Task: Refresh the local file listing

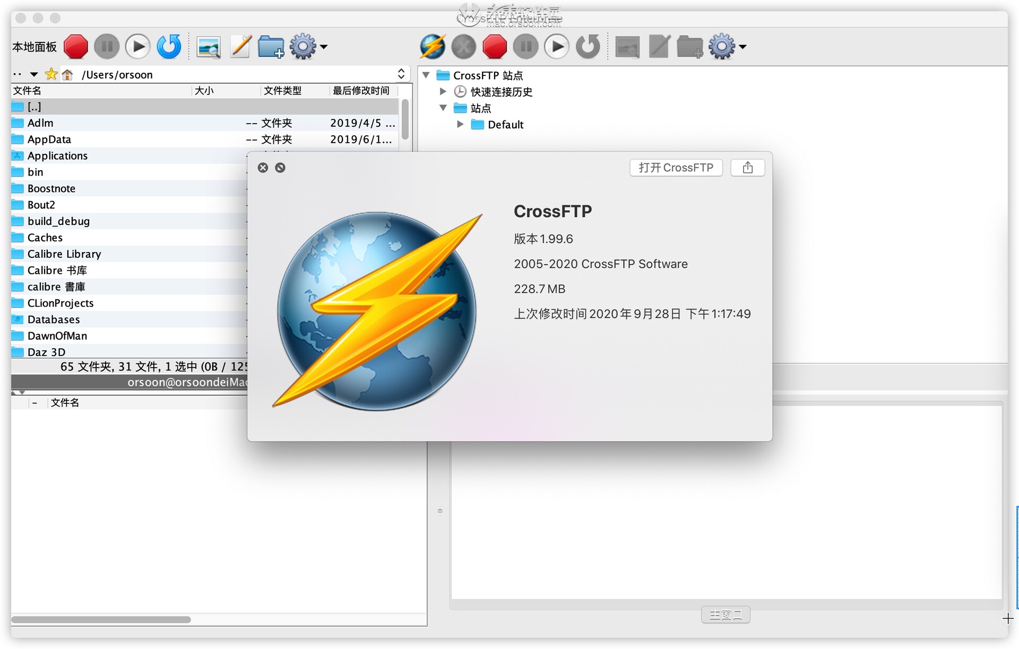Action: [169, 47]
